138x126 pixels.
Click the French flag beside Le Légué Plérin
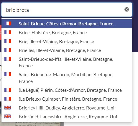[x=8, y=90]
